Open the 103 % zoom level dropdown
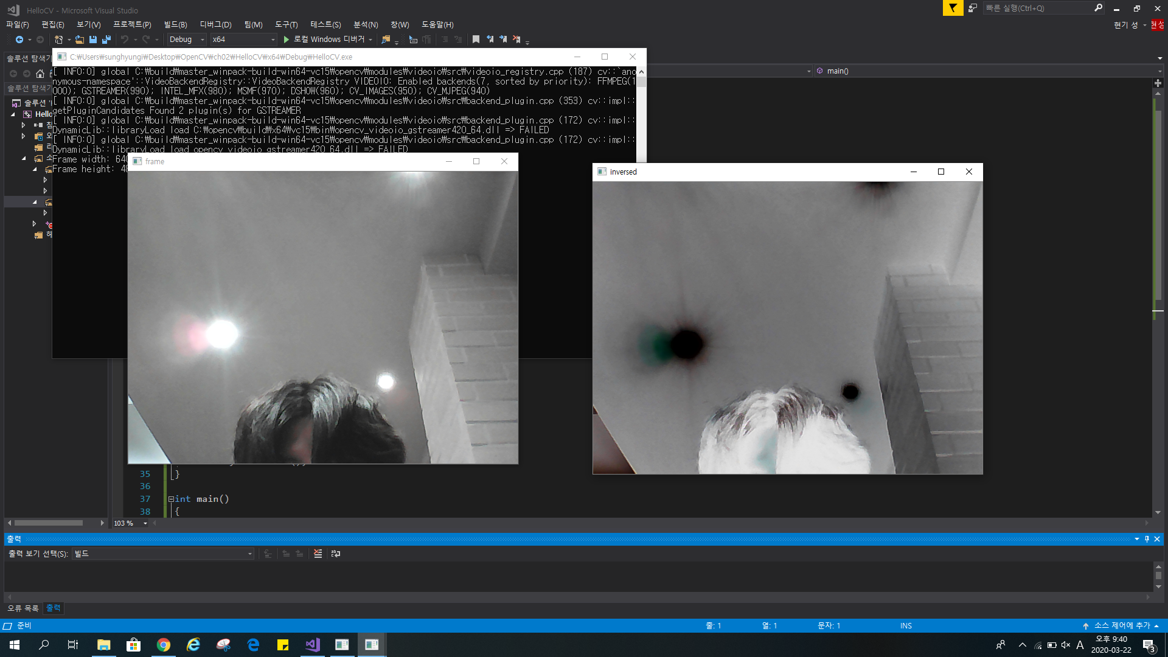Image resolution: width=1168 pixels, height=657 pixels. point(145,523)
